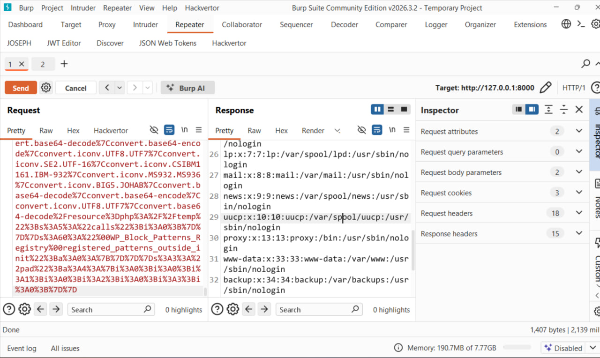Open send options gear next to Send

tap(46, 88)
